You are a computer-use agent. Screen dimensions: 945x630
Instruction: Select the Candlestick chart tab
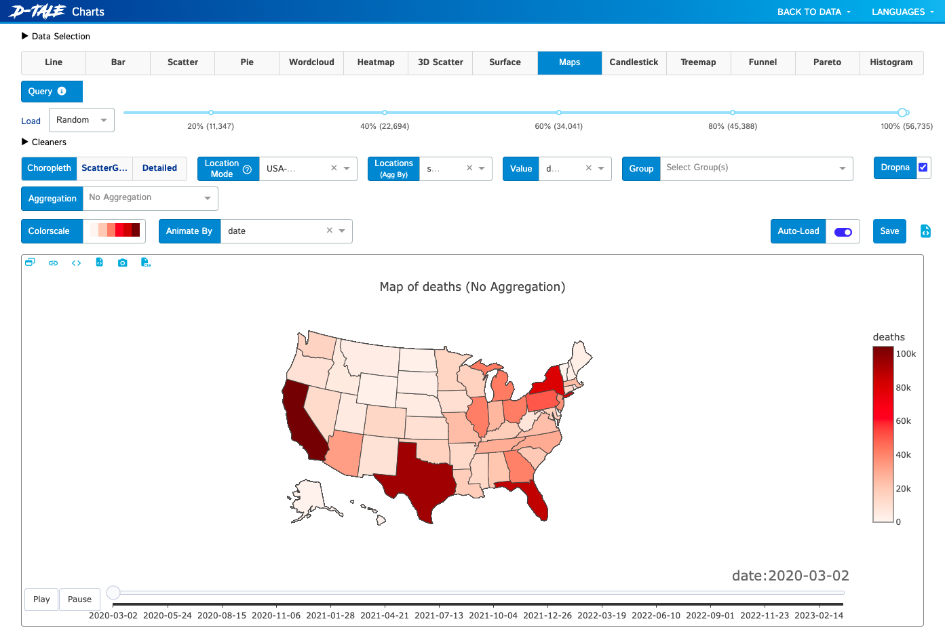tap(634, 62)
